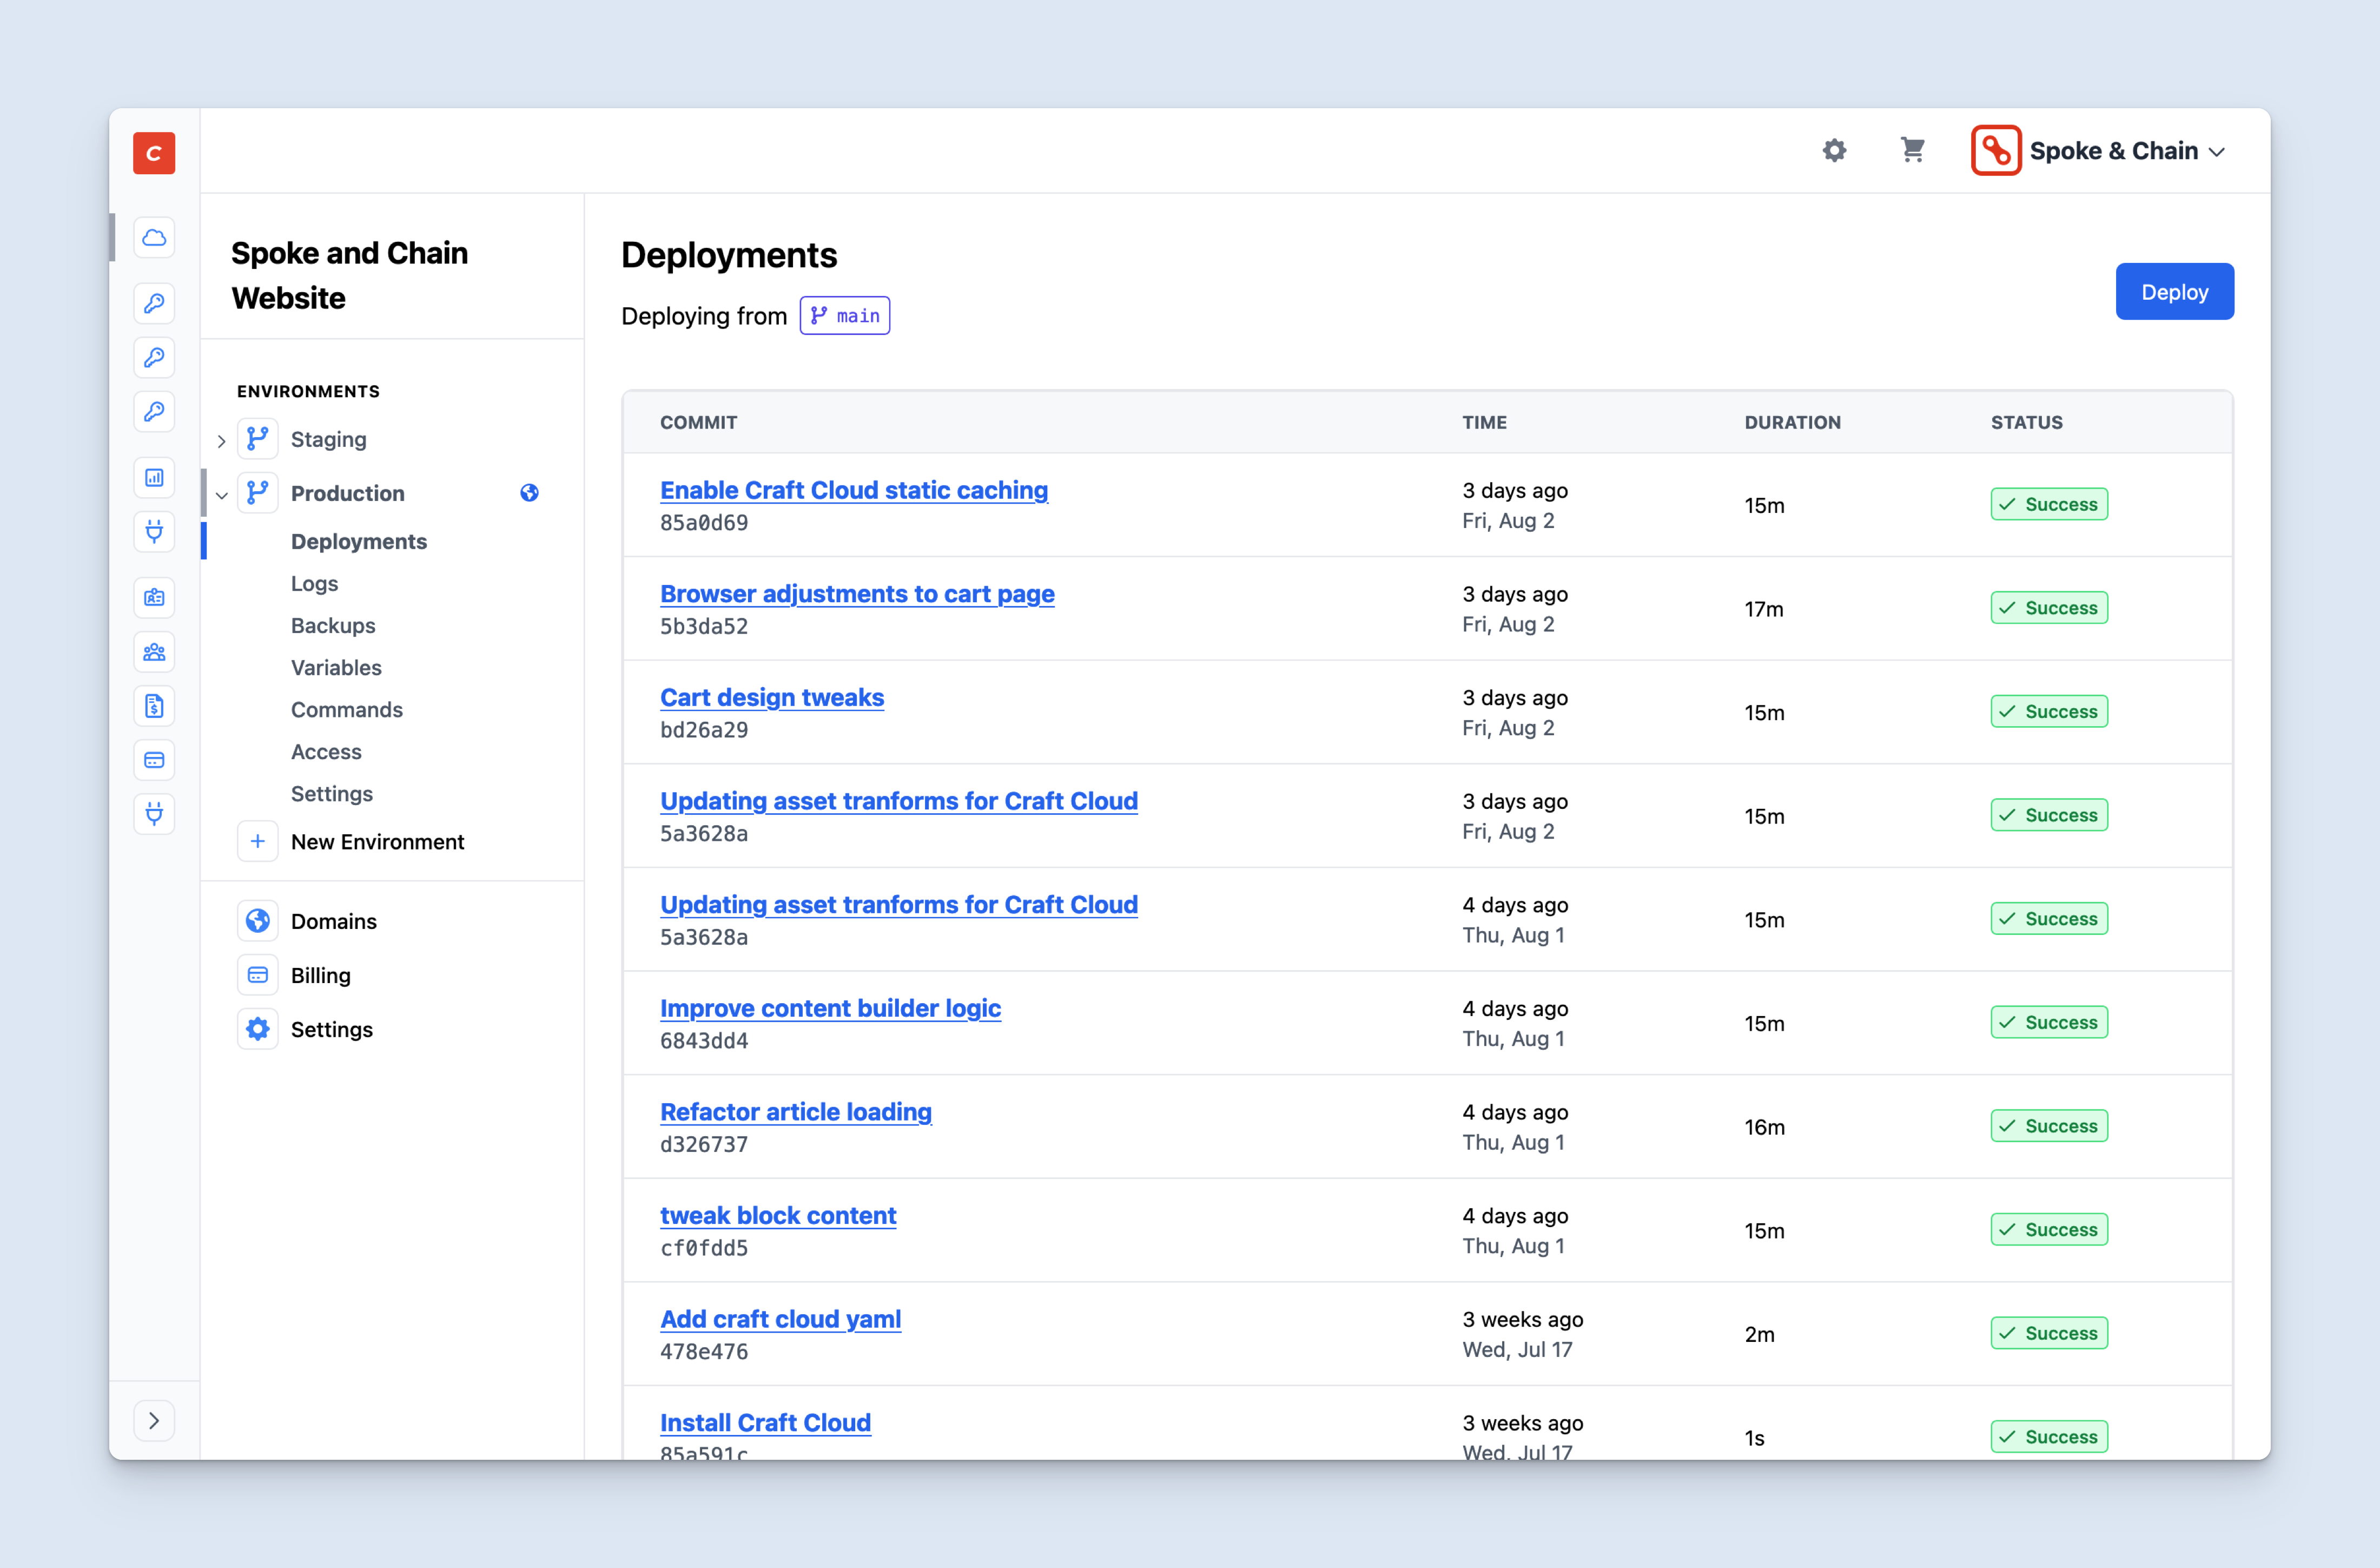Screen dimensions: 2380x1568
Task: Open 'Updating asset tranforms' commit from Fri, Aug 2
Action: click(x=899, y=801)
